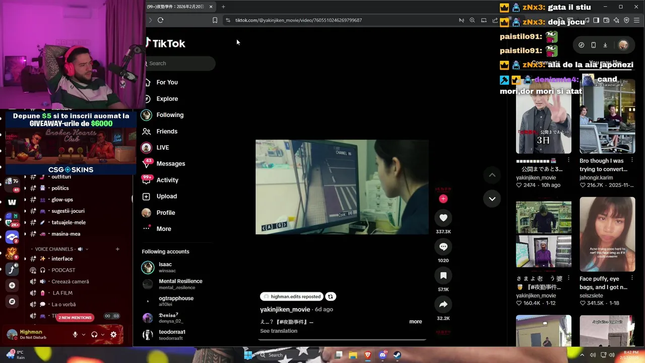
Task: Open the 'Face puffy, eye bags' video thumbnail
Action: point(607,234)
